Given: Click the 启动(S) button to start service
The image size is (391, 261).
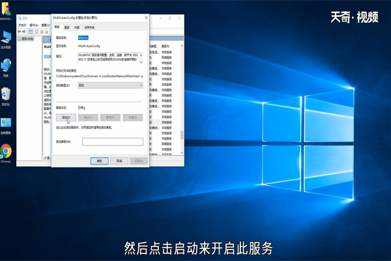Looking at the screenshot, I should coord(66,117).
